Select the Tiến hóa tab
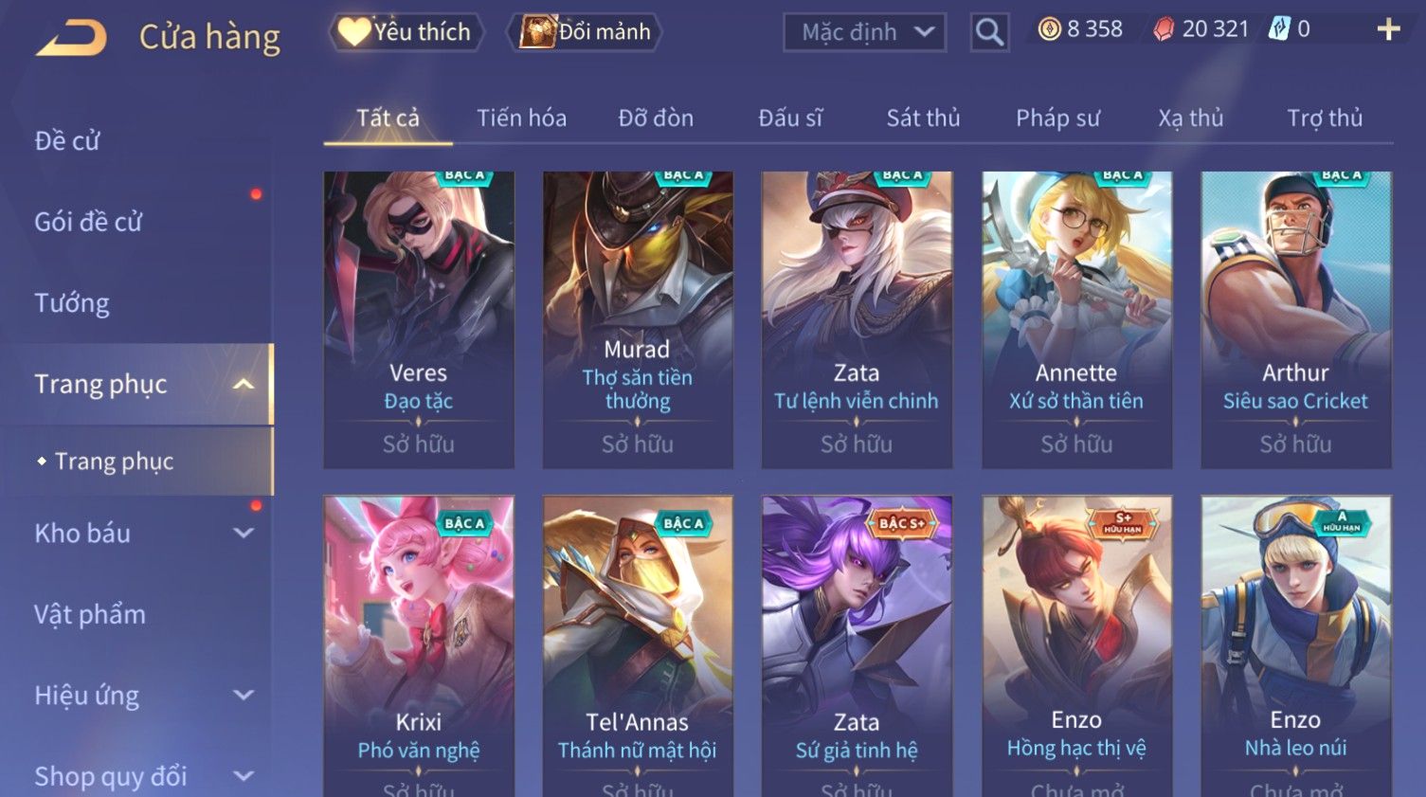 [521, 118]
